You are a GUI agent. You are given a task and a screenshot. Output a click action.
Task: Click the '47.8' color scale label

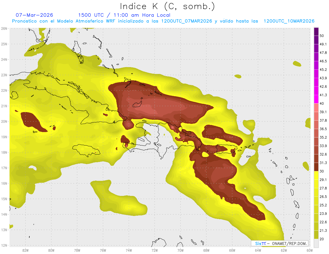tap(323, 53)
